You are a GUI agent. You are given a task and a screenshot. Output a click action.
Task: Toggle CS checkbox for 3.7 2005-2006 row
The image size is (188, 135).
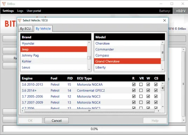(156, 96)
